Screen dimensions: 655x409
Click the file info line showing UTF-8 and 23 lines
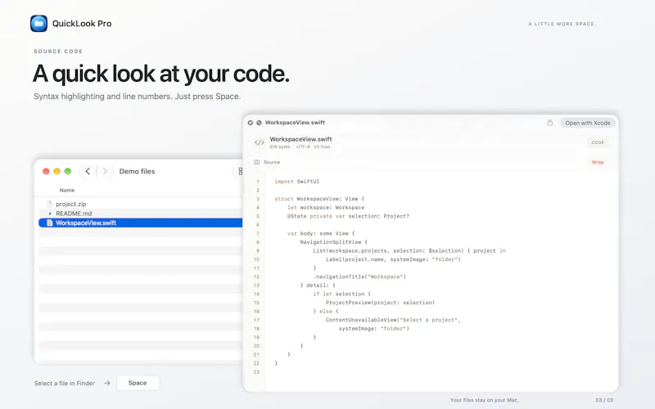[x=300, y=147]
